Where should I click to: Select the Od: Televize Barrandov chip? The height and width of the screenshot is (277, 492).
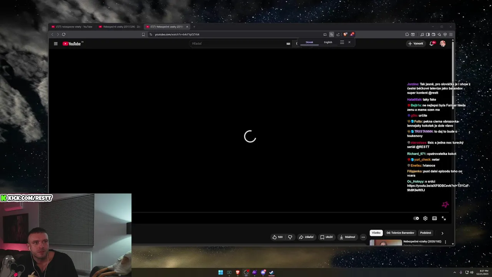[x=401, y=233]
